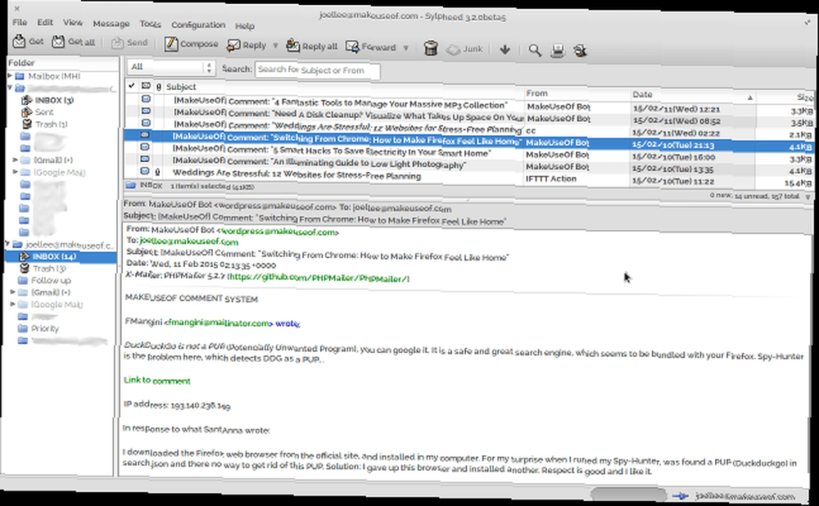Click the online status icon in status bar
Screen dimensions: 819x506
(681, 496)
